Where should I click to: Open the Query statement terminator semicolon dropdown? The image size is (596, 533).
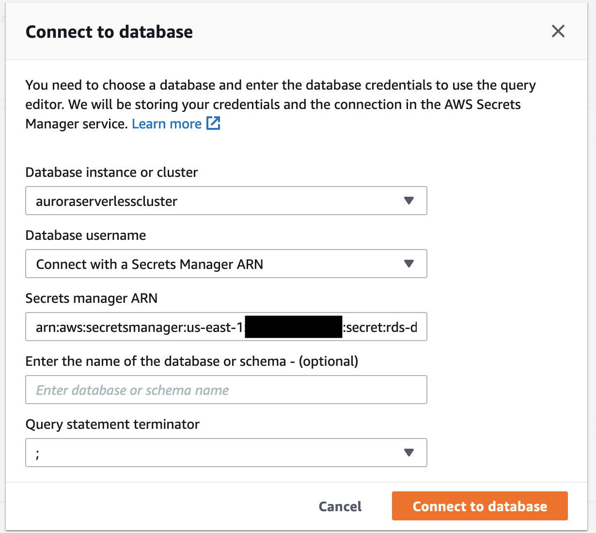pyautogui.click(x=226, y=453)
